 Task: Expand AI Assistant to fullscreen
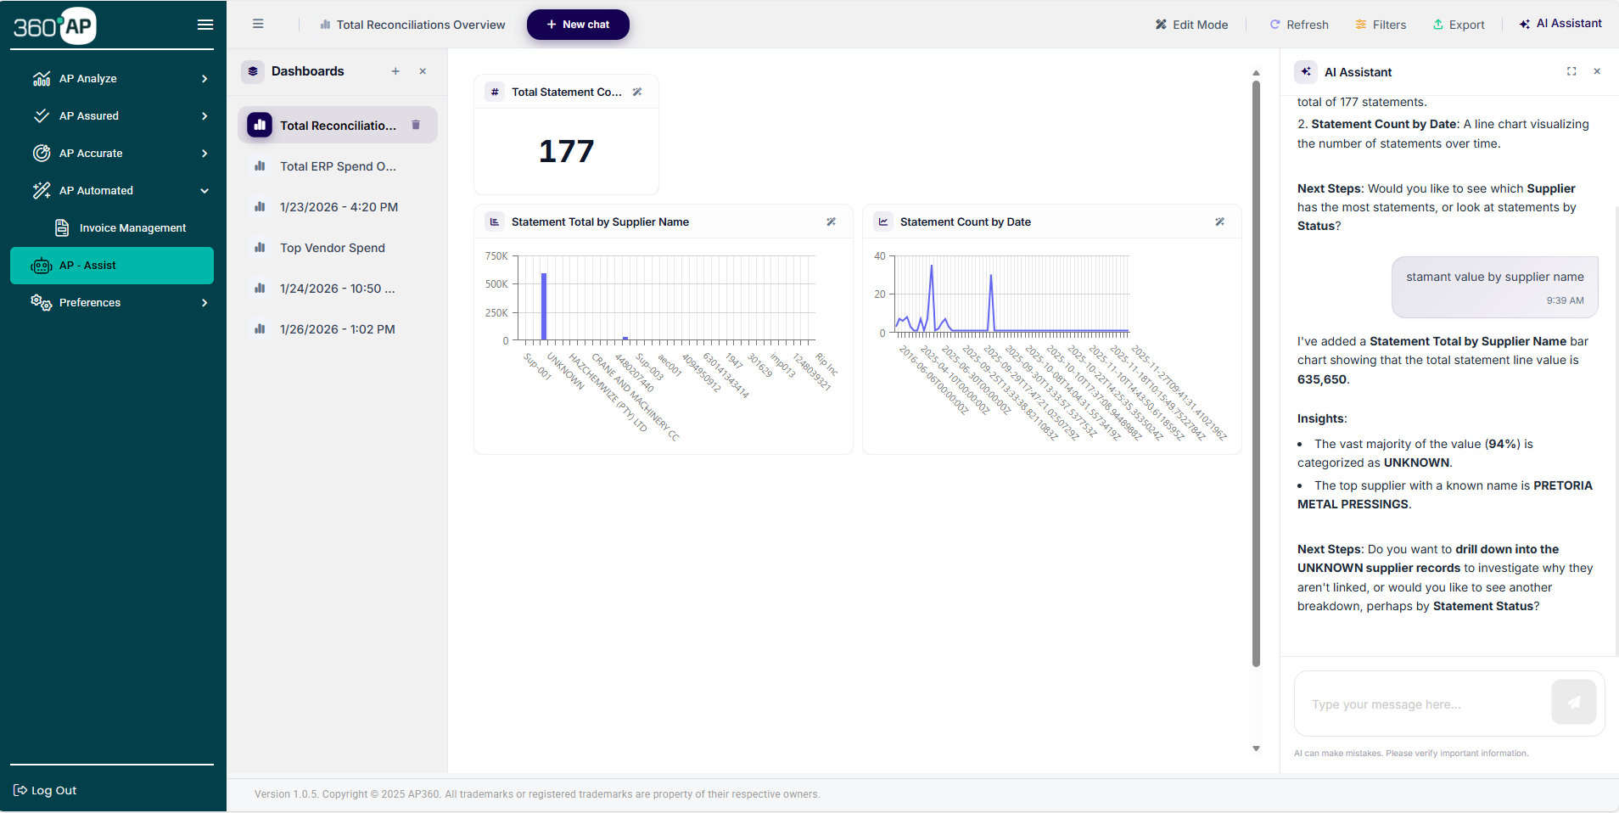(x=1572, y=72)
